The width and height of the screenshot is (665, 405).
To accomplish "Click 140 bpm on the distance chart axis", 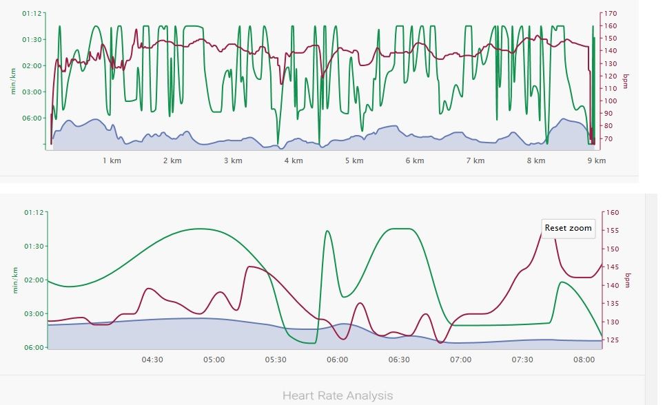I will click(611, 51).
